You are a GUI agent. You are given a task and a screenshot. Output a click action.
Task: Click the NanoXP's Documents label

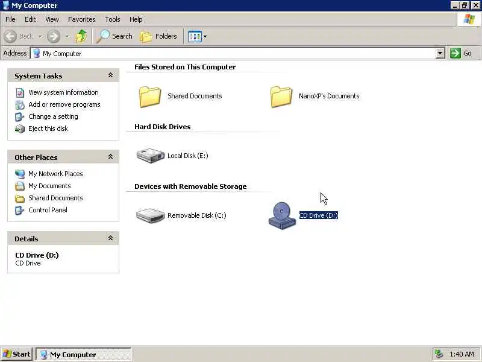tap(329, 96)
